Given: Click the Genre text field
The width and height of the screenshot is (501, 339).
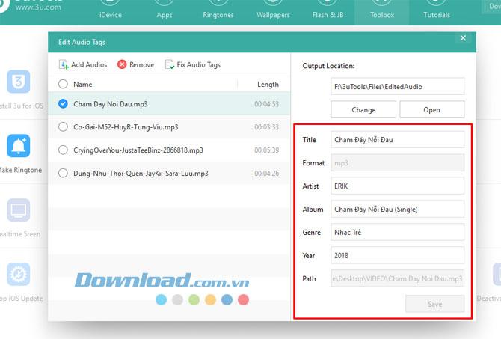Looking at the screenshot, I should coord(397,232).
